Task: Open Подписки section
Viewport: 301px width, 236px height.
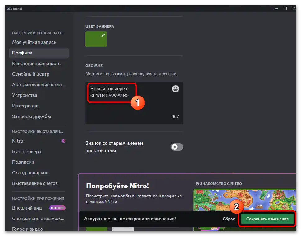Action: pyautogui.click(x=39, y=162)
